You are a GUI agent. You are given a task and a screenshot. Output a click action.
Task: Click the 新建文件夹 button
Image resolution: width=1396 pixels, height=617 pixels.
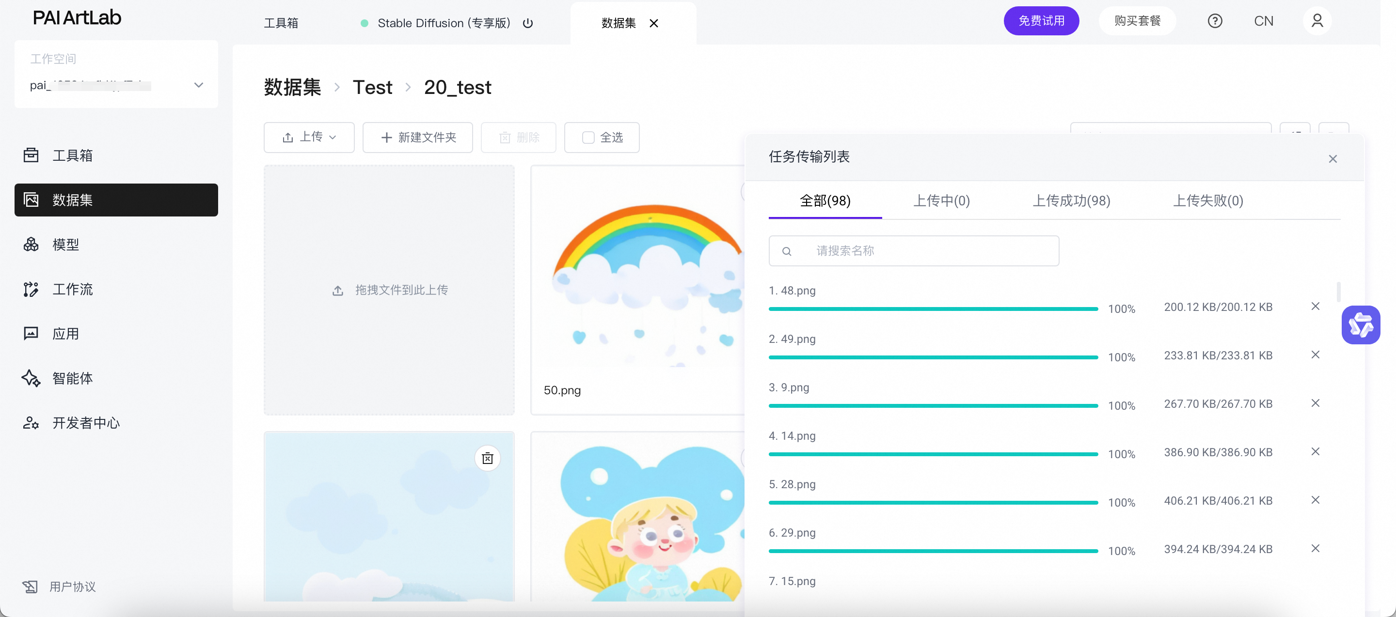click(x=417, y=138)
